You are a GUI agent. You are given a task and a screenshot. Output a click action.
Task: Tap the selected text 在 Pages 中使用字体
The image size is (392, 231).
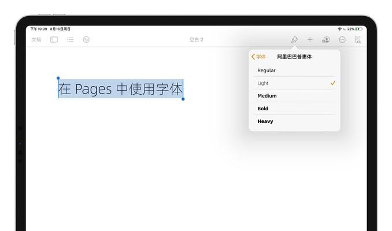pos(120,89)
